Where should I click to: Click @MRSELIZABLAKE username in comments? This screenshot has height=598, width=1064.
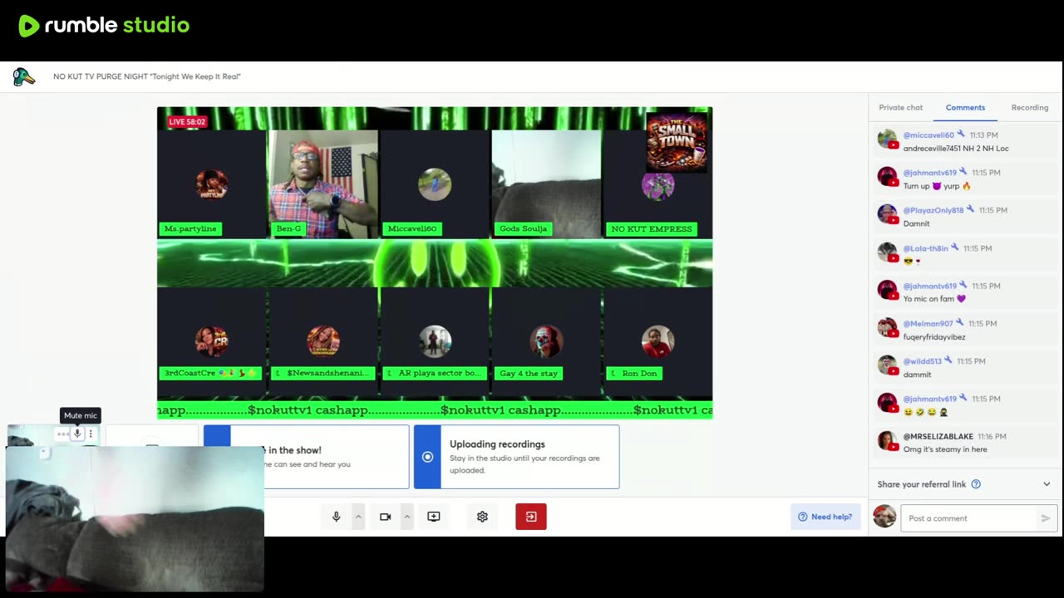938,437
